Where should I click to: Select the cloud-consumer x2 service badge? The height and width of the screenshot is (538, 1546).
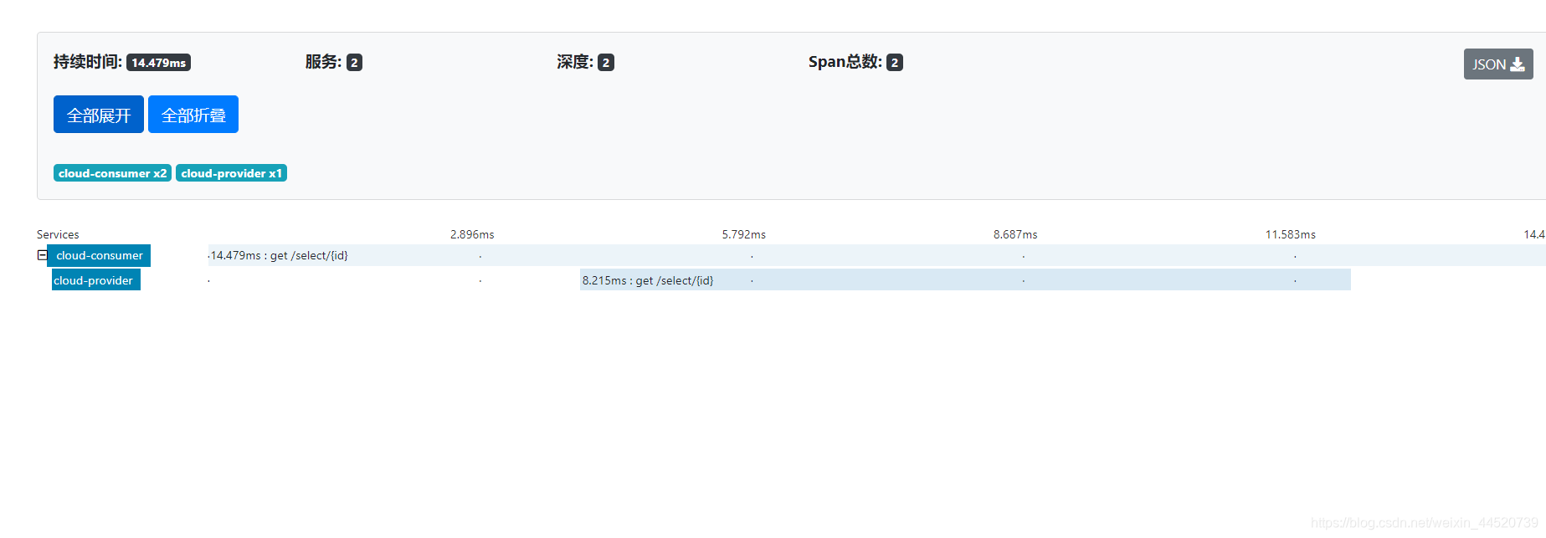click(x=112, y=173)
